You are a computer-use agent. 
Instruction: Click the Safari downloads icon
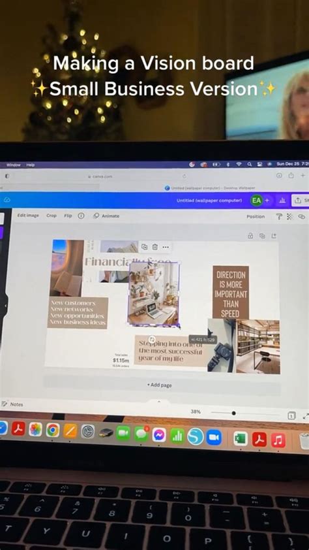[x=279, y=175]
